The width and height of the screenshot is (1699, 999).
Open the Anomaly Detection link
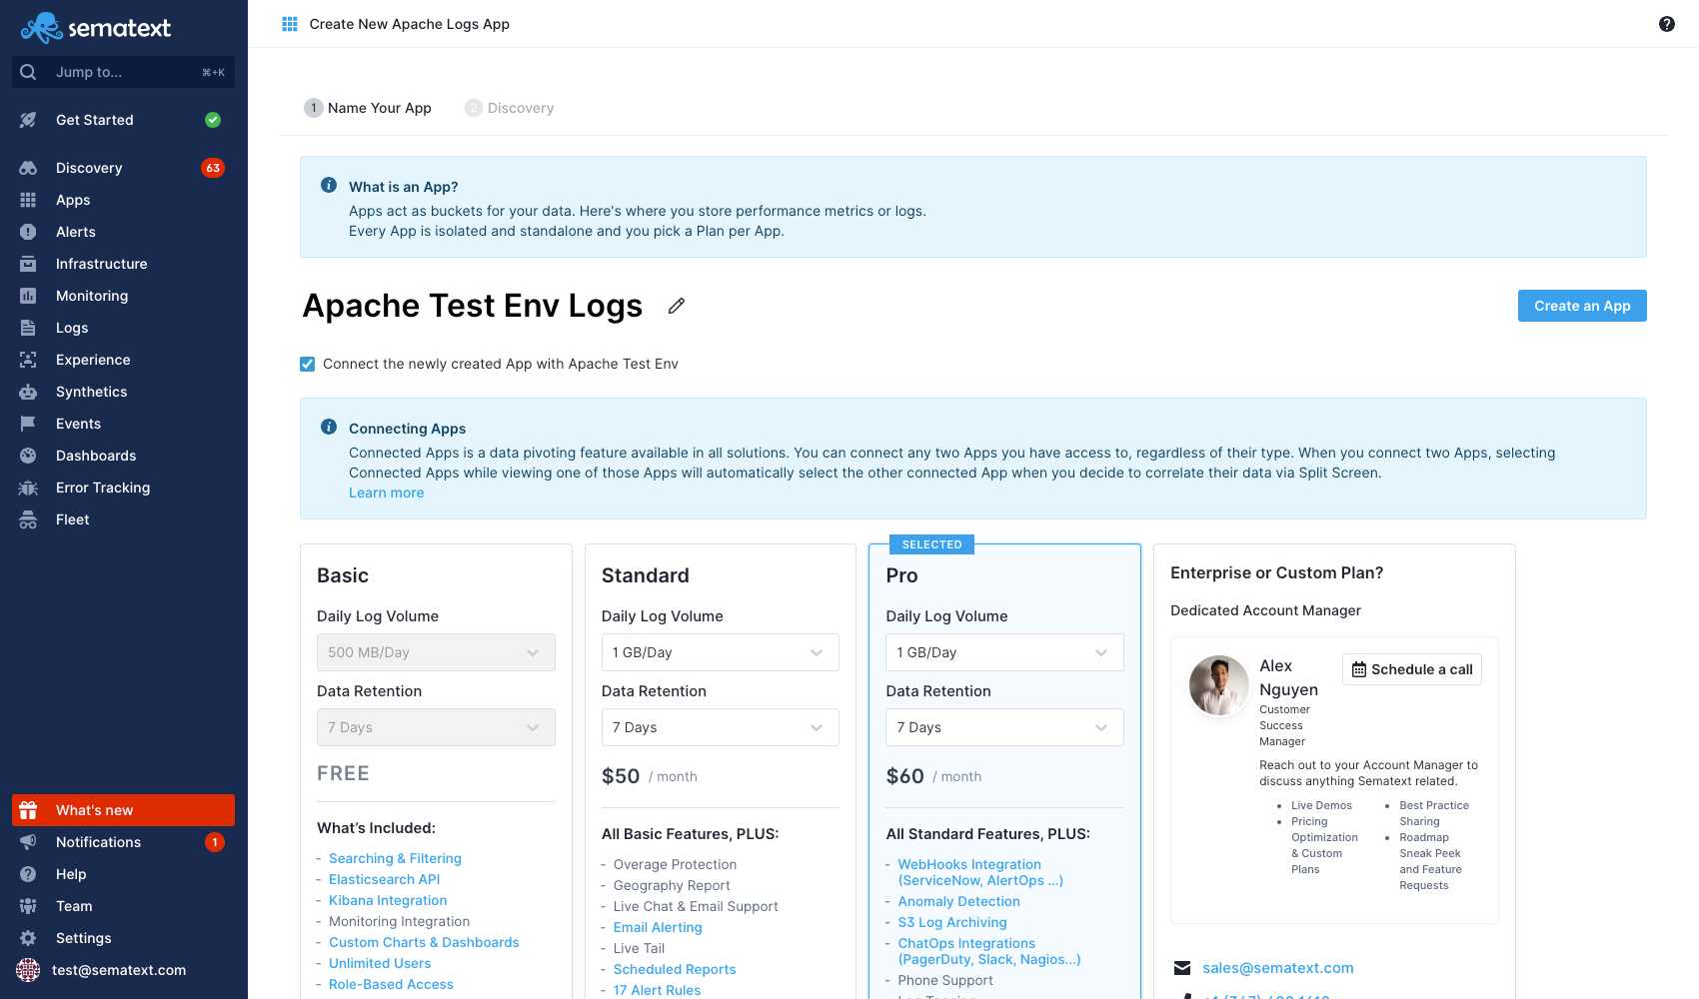[x=959, y=901]
